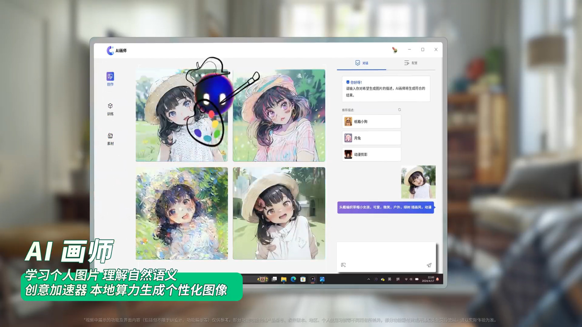This screenshot has height=327, width=582.
Task: Click the battery status tray icon
Action: tap(417, 279)
